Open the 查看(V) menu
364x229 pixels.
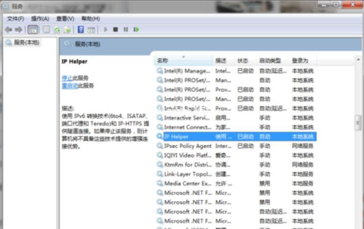[x=65, y=19]
